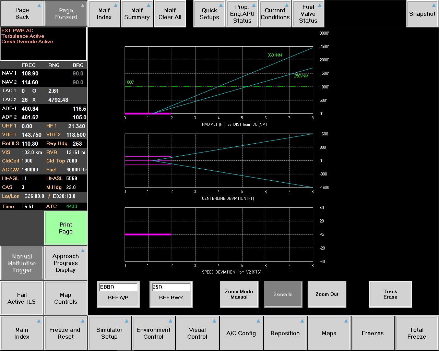This screenshot has height=351, width=439.
Task: Open Current Conditions page
Action: pyautogui.click(x=275, y=14)
